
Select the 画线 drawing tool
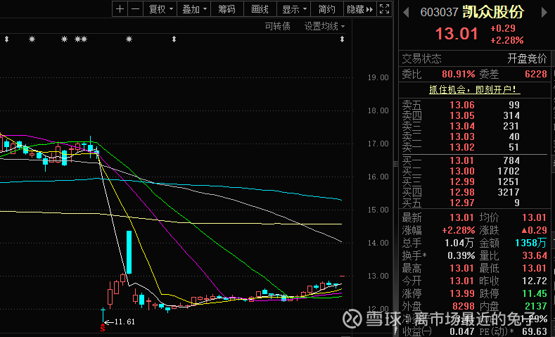point(260,9)
